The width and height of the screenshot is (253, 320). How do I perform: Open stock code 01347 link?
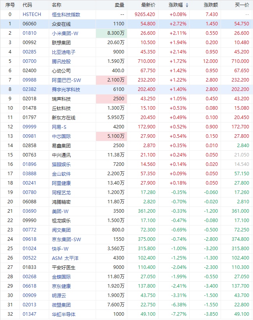(x=29, y=314)
